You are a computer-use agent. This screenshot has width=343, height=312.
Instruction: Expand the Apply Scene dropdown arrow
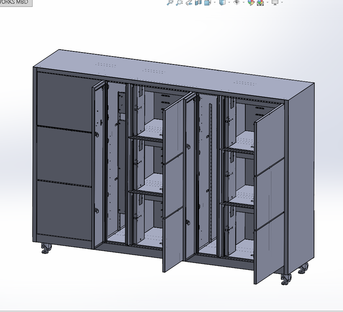pos(267,2)
